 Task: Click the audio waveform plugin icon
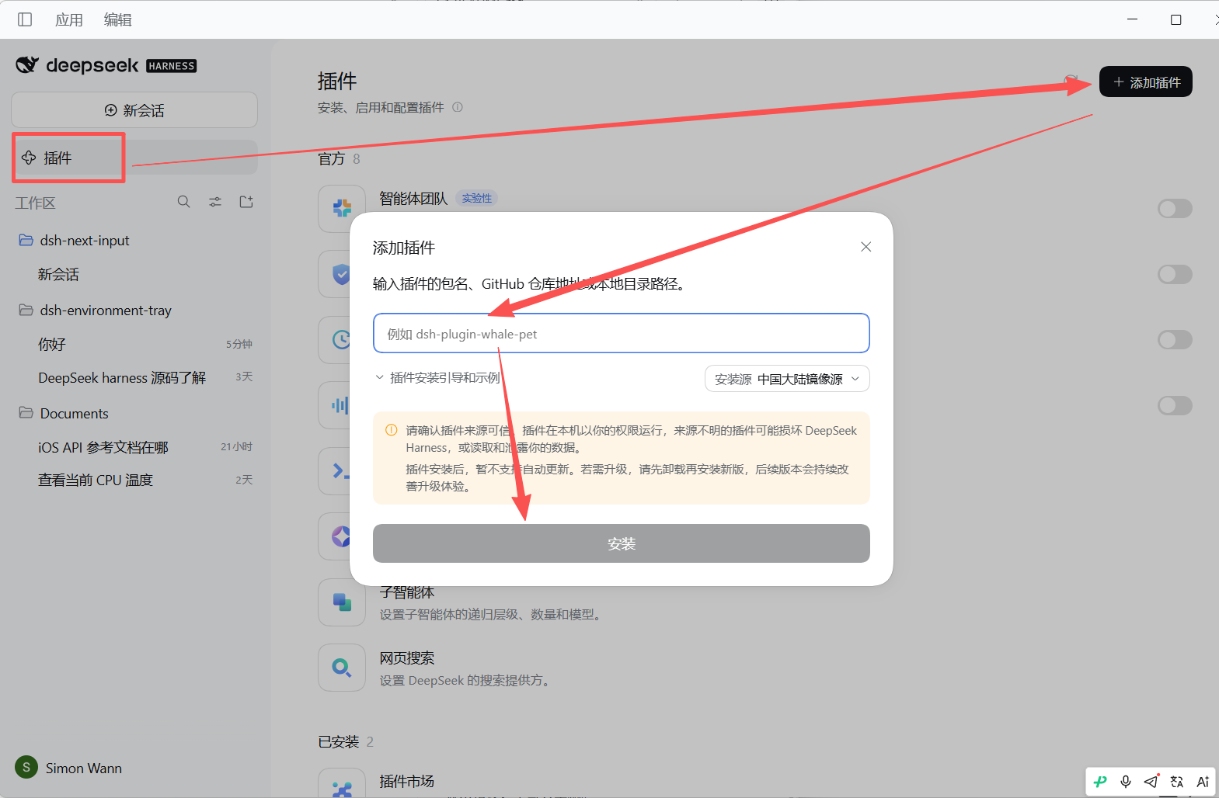pyautogui.click(x=340, y=405)
